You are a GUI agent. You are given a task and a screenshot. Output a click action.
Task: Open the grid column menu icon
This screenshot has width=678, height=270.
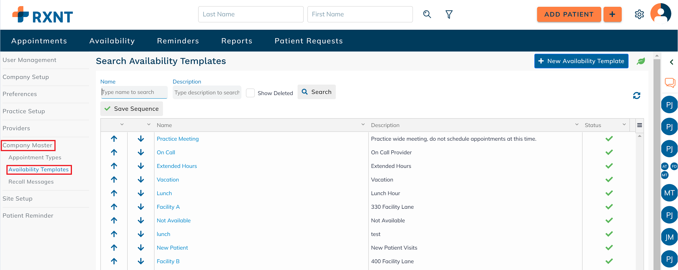[639, 125]
